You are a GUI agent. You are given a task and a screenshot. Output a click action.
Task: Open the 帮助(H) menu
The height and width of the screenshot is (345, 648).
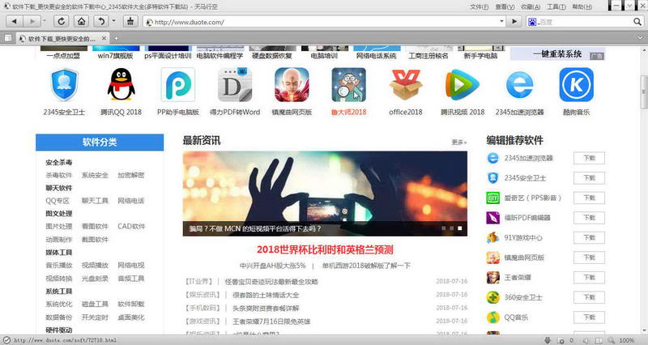pos(582,6)
